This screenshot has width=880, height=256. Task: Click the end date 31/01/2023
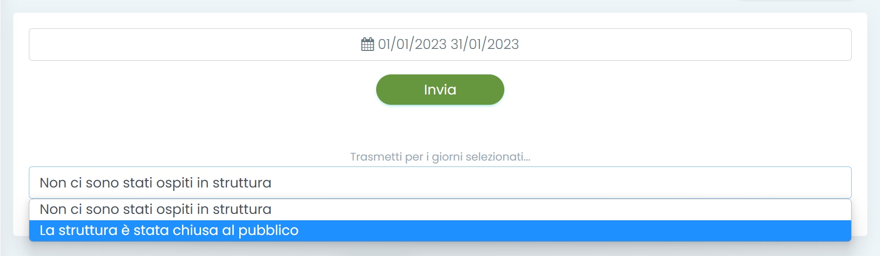coord(485,44)
